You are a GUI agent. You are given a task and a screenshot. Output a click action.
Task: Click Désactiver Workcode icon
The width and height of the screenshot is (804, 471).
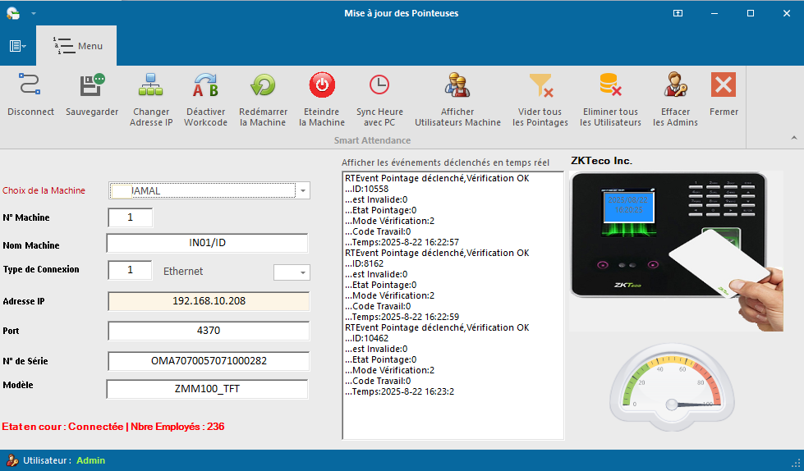coord(205,85)
